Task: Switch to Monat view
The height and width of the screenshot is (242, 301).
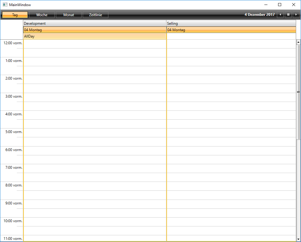Action: (x=69, y=15)
